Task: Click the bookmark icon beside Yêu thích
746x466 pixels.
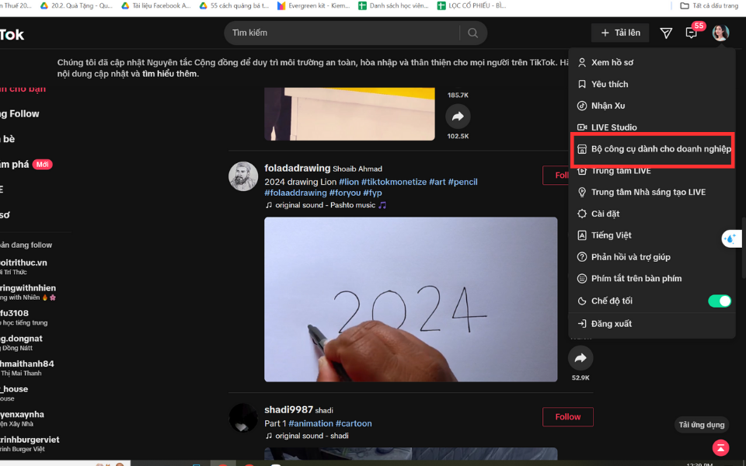Action: (581, 84)
